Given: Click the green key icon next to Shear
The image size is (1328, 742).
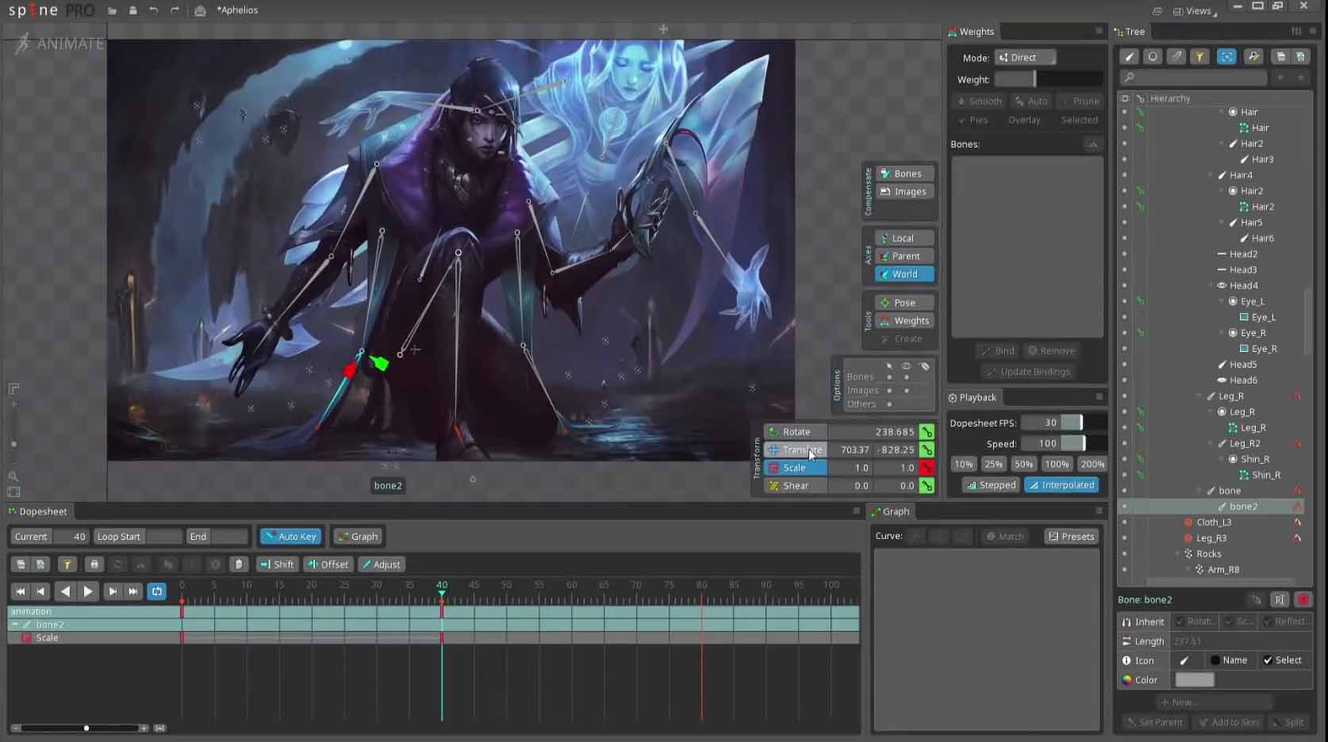Looking at the screenshot, I should click(927, 486).
